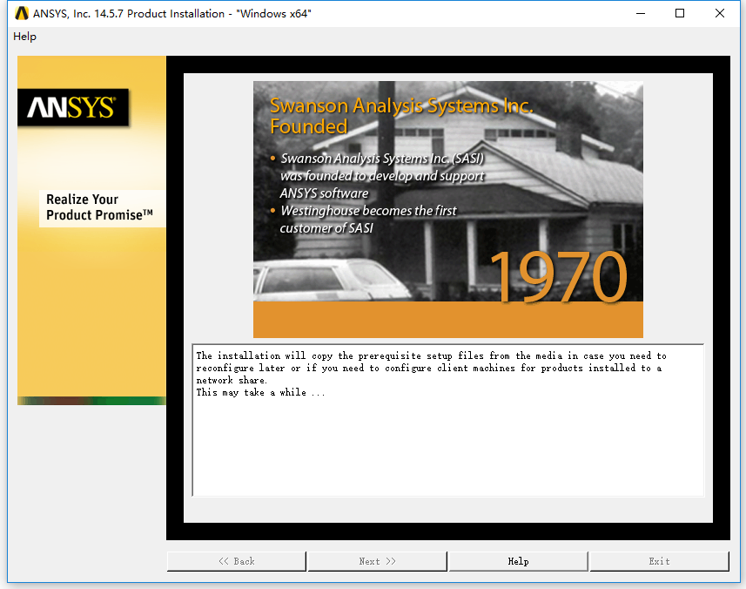Click the greyed-out Next >> button
Screen dimensions: 746x589
(x=377, y=561)
